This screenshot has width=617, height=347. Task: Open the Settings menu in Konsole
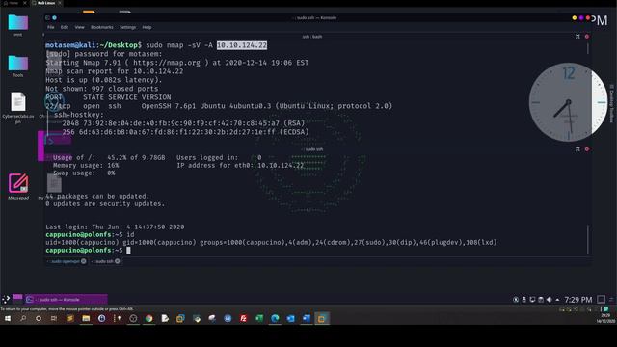click(127, 27)
